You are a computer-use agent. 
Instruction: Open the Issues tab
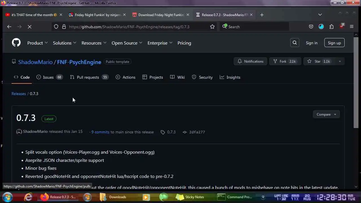(x=49, y=77)
